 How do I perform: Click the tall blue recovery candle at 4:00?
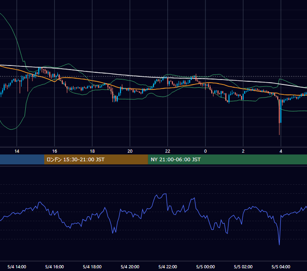point(281,111)
